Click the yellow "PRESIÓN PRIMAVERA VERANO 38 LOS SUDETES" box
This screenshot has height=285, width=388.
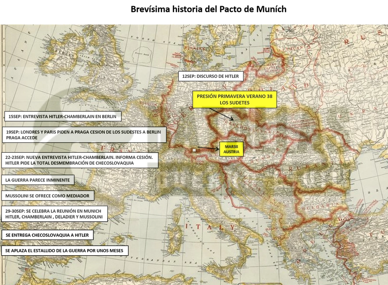tap(235, 99)
